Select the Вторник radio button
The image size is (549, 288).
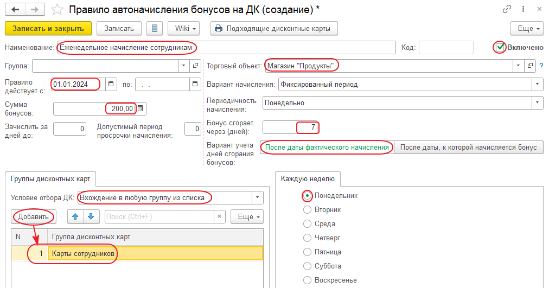point(307,209)
